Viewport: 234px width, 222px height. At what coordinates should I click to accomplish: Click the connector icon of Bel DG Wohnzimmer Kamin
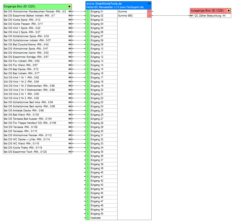click(x=70, y=53)
